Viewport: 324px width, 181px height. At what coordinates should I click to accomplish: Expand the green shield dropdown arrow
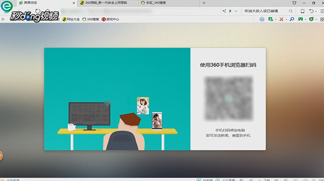(x=316, y=20)
